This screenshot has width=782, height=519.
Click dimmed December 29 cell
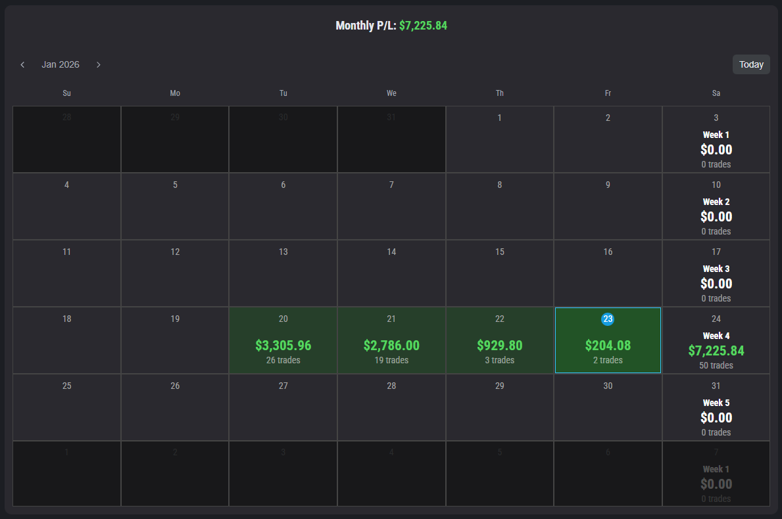175,139
